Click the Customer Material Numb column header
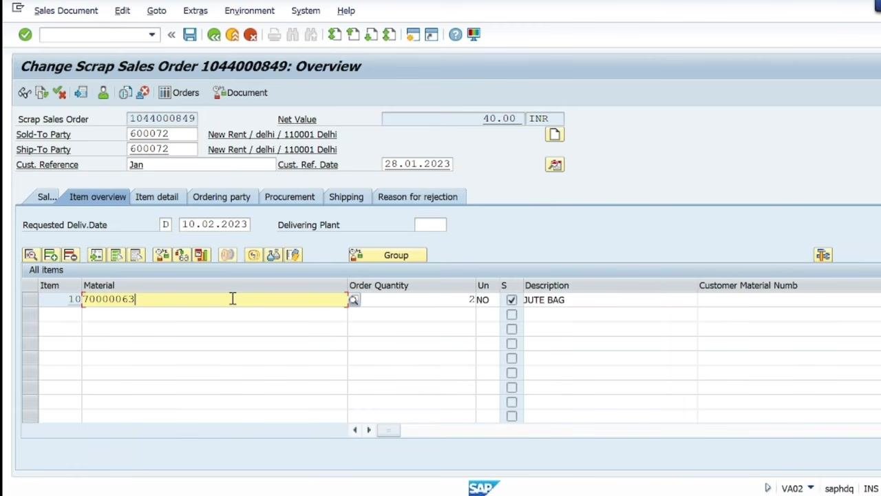This screenshot has width=881, height=496. [x=748, y=285]
